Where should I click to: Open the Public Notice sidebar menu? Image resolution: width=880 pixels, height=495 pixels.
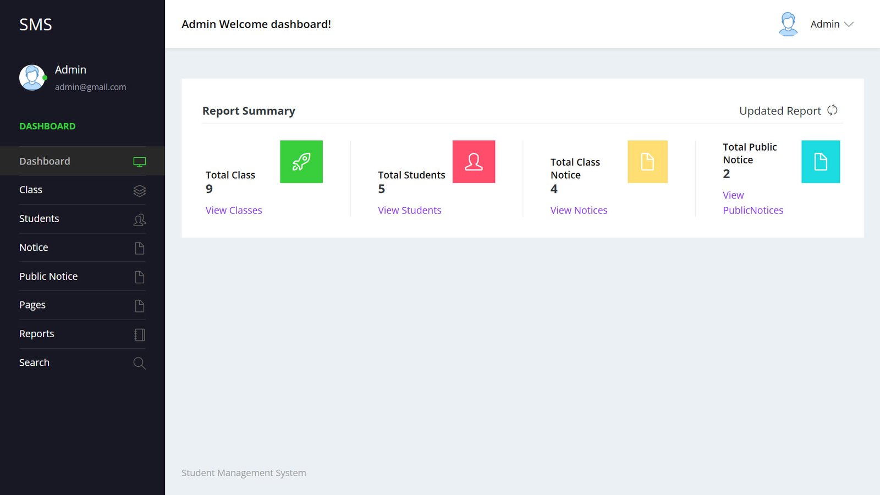82,276
